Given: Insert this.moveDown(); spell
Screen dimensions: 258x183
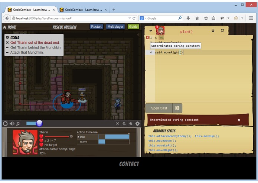Looking at the screenshot, I should coord(162,141).
